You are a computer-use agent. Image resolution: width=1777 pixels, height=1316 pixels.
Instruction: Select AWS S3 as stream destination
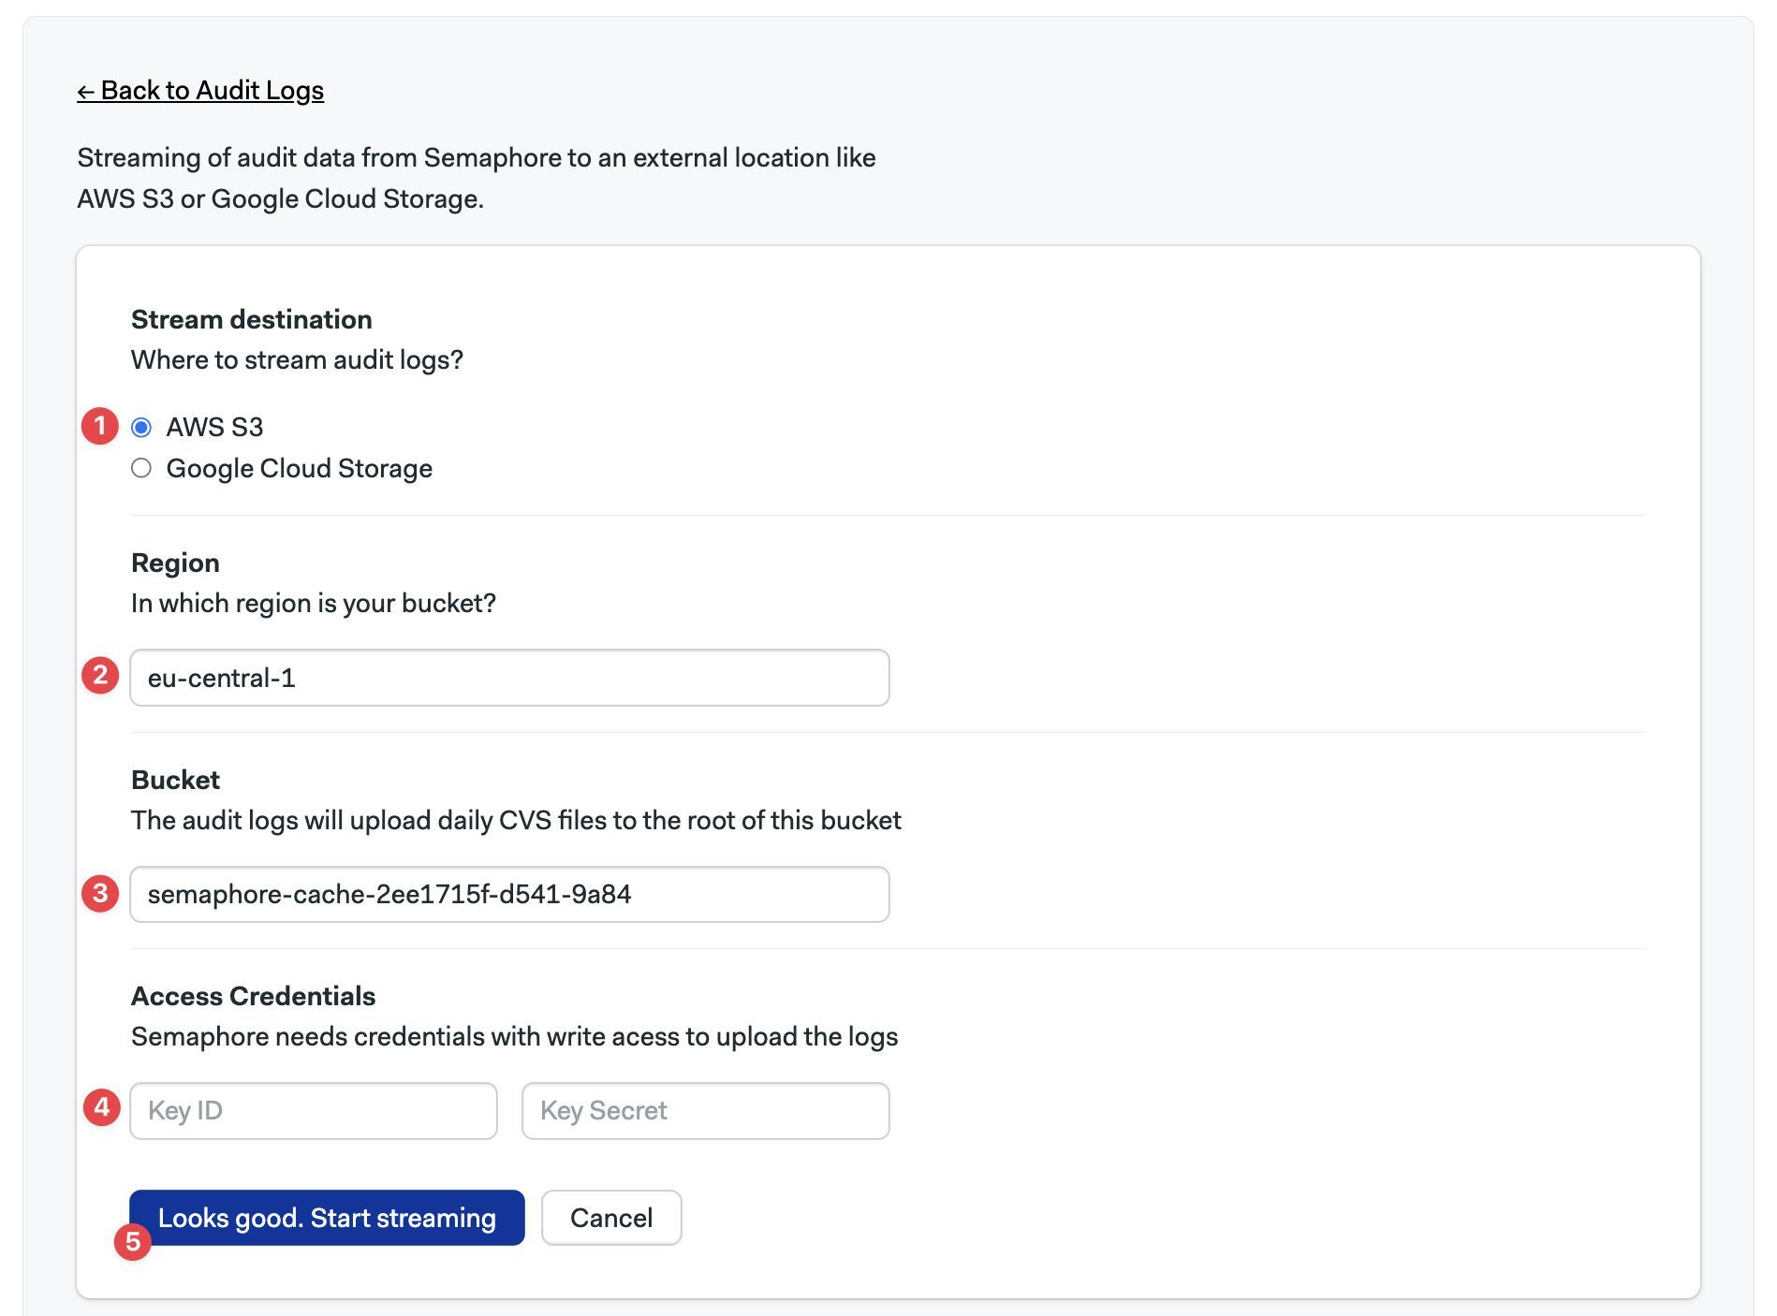[x=141, y=428]
